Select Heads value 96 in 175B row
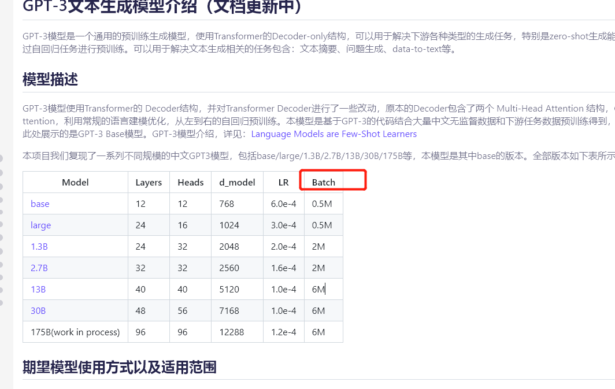 [x=183, y=332]
